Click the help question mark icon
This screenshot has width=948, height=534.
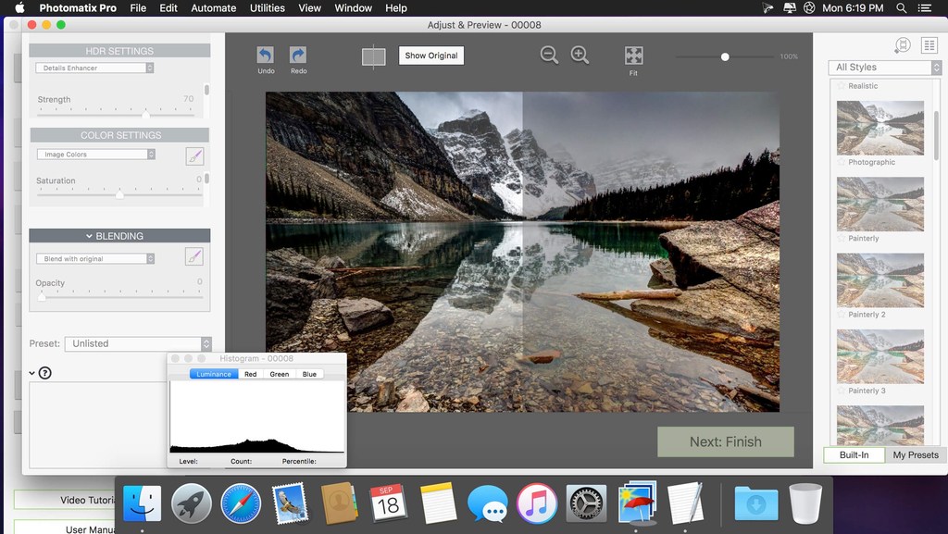coord(45,372)
